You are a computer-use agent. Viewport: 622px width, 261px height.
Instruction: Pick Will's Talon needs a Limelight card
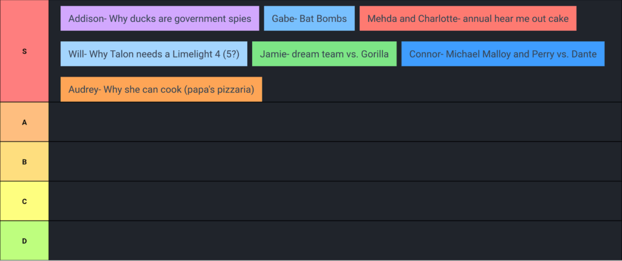click(154, 53)
